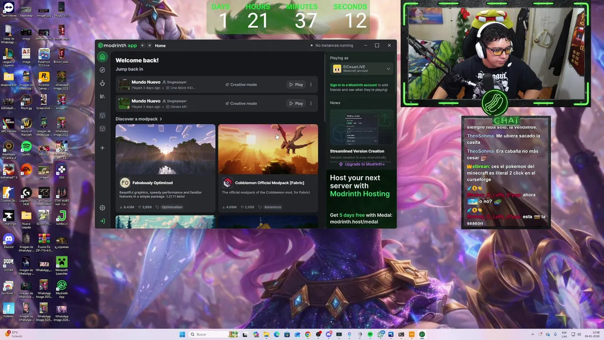Open the Library icon in Modrinth sidebar
This screenshot has width=604, height=340.
[x=102, y=96]
